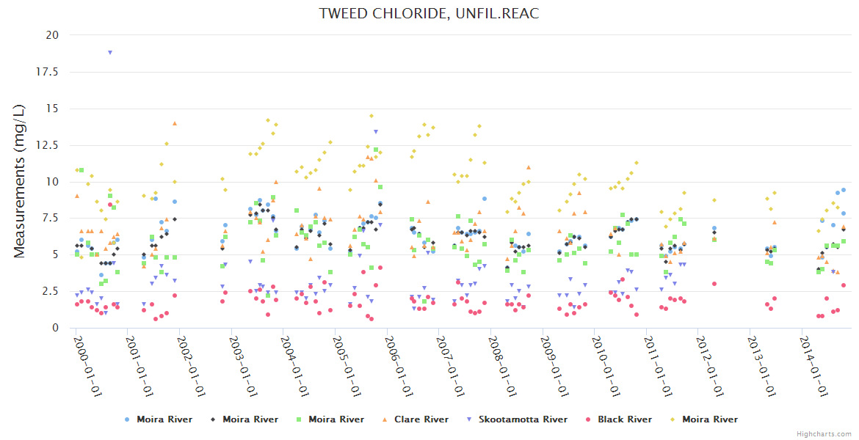This screenshot has height=440, width=859.
Task: Hide the Skootamotta River series via its label
Action: click(523, 419)
